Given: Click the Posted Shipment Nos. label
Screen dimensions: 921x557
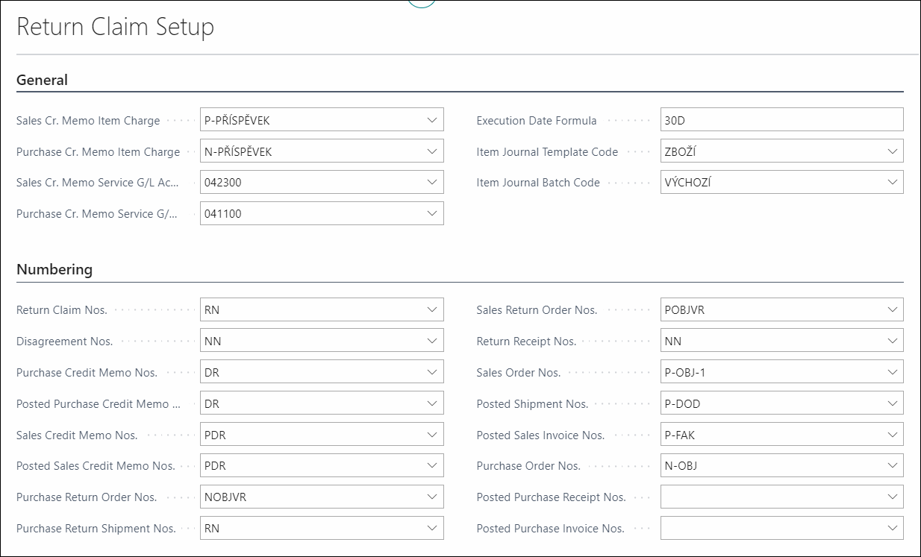Looking at the screenshot, I should point(532,403).
